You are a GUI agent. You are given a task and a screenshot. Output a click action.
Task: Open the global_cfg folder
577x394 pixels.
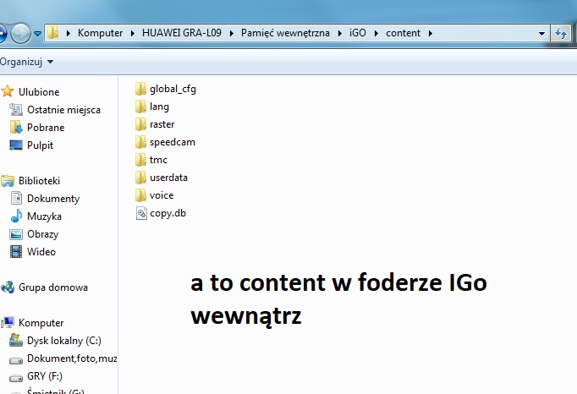click(x=172, y=89)
